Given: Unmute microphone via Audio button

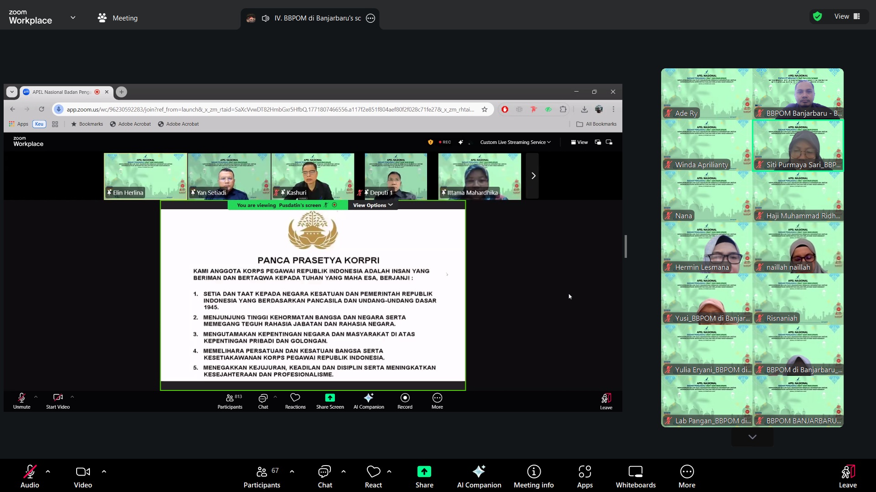Looking at the screenshot, I should point(30,476).
